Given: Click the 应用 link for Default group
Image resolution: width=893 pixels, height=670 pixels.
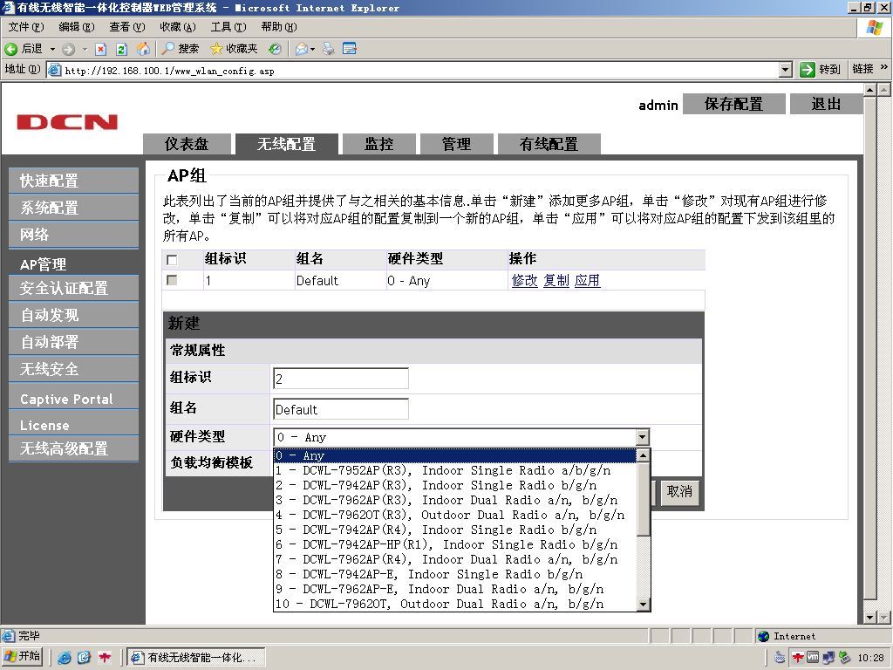Looking at the screenshot, I should coord(587,280).
